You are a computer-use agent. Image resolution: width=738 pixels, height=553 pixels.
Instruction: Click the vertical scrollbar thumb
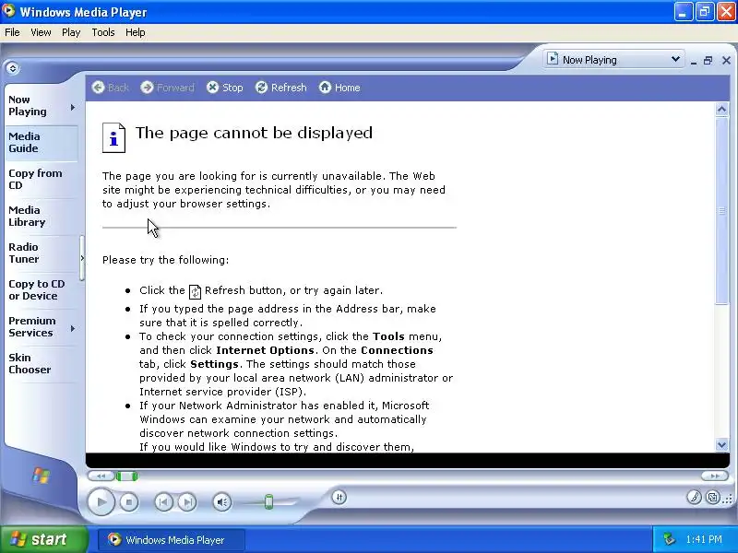[722, 211]
